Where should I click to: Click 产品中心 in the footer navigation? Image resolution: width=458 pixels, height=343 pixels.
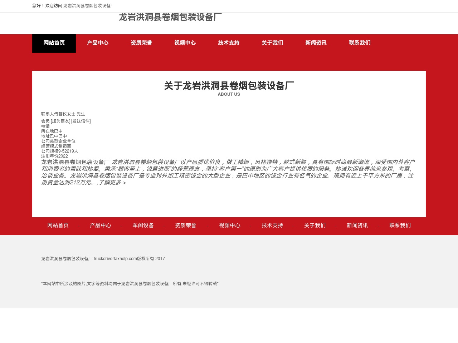tap(101, 225)
